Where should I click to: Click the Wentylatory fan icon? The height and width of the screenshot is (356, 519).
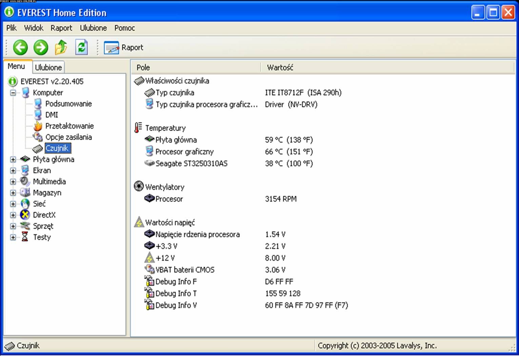pos(139,186)
